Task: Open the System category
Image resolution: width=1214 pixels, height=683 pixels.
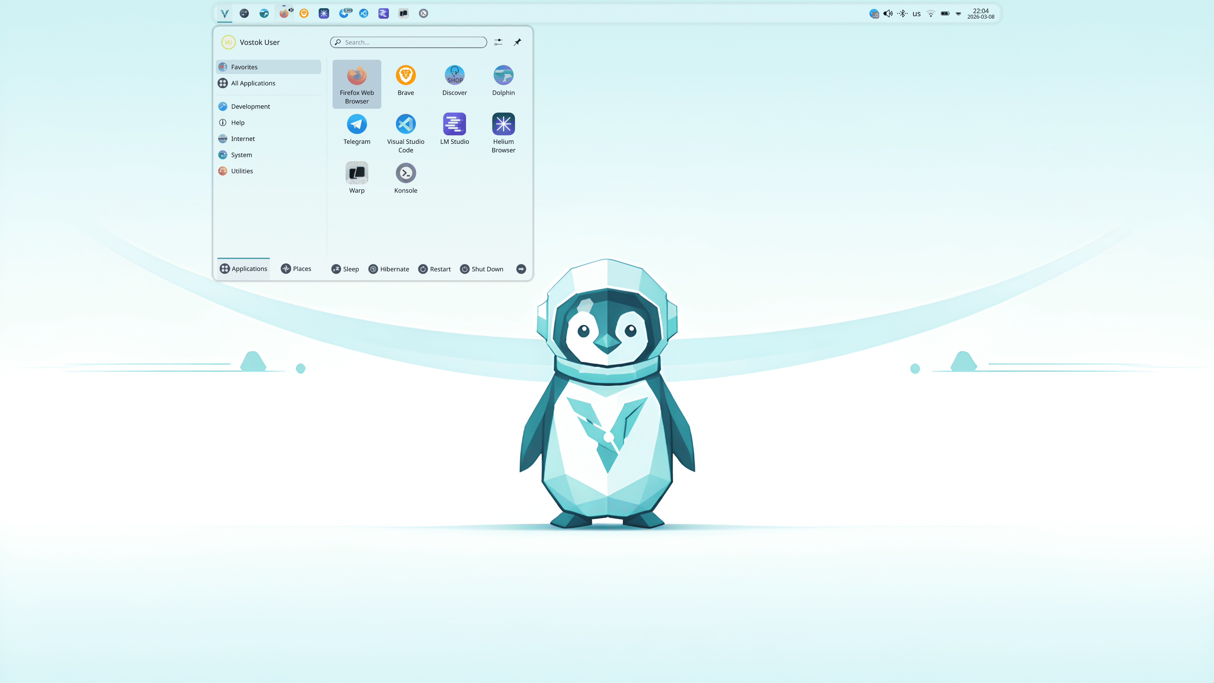Action: point(241,155)
